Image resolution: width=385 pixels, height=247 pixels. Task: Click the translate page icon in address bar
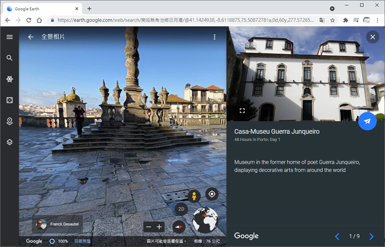[321, 20]
